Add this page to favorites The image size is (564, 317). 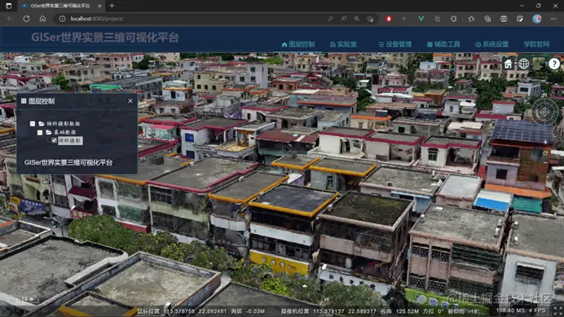click(371, 19)
